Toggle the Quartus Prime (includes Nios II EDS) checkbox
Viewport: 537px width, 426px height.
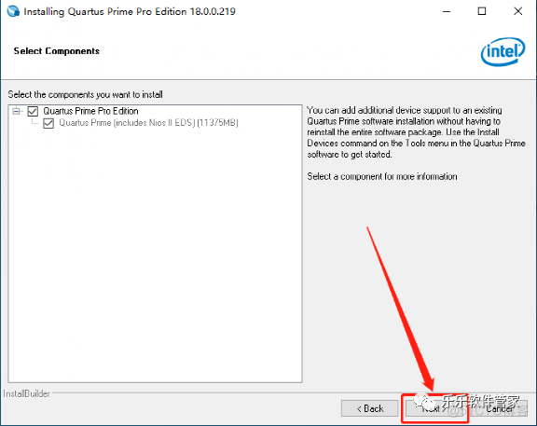[x=48, y=123]
